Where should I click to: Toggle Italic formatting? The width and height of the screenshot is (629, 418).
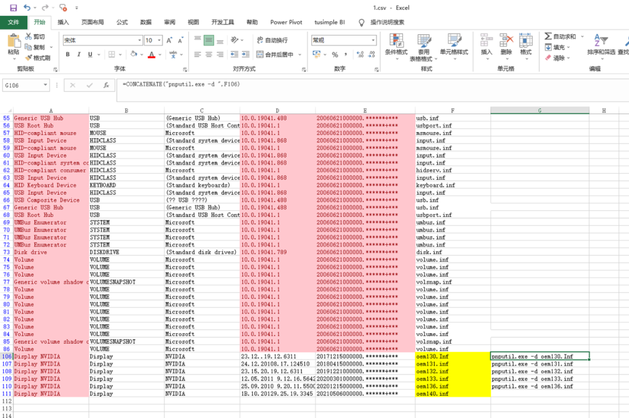pos(79,55)
